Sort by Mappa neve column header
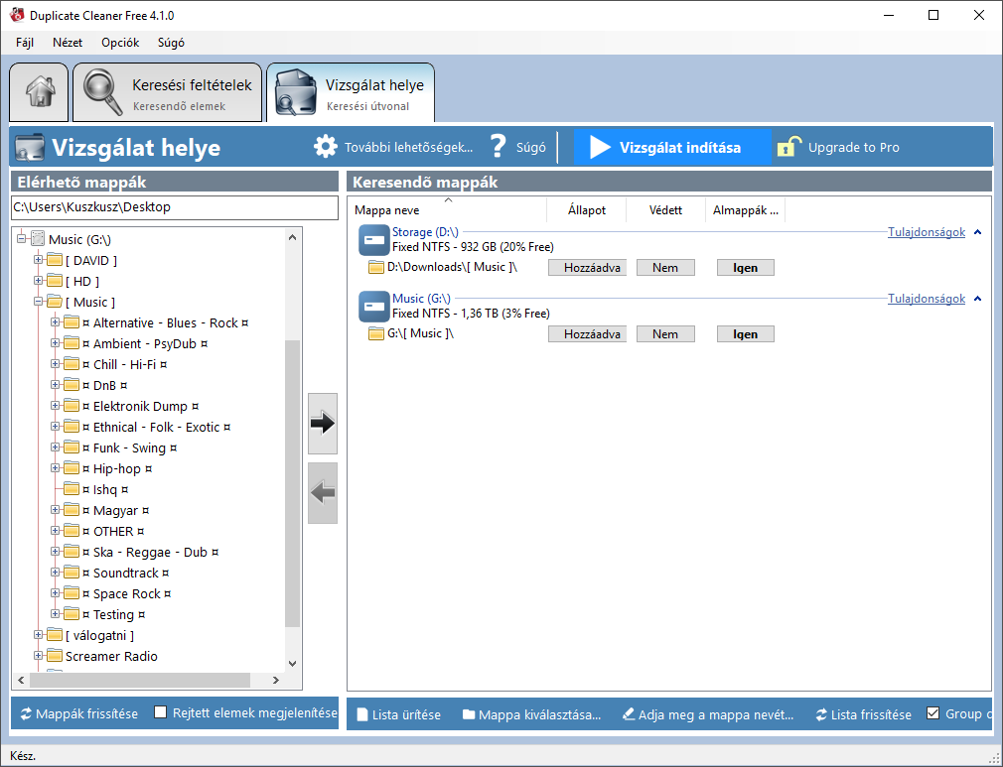 click(x=448, y=209)
